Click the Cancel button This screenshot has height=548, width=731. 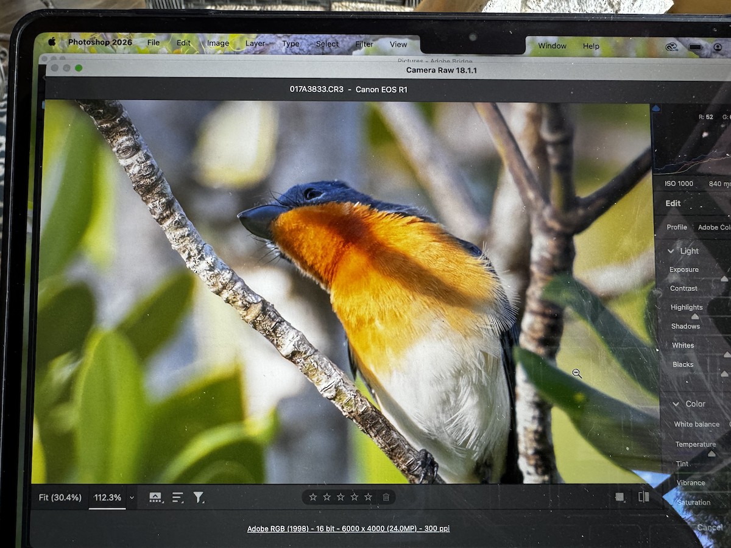pyautogui.click(x=710, y=527)
